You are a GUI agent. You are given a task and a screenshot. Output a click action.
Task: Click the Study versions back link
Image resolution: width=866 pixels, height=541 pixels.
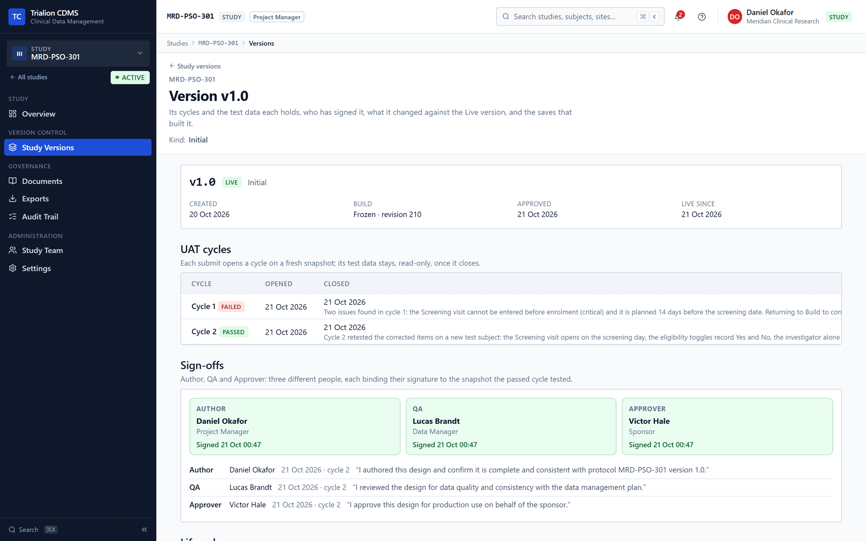click(x=195, y=66)
